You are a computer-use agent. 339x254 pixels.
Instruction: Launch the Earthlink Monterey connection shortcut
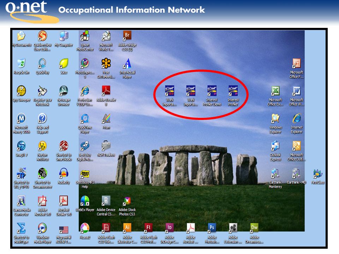point(275,173)
